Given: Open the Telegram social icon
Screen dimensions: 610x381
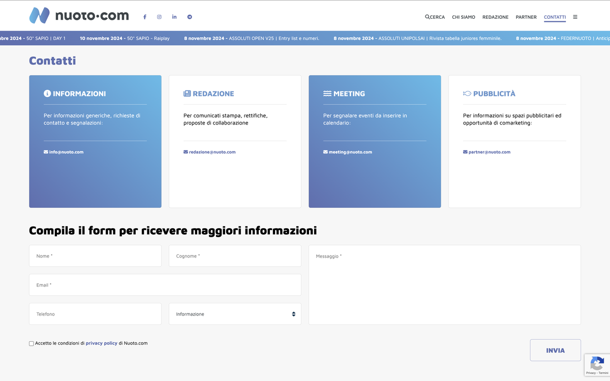Looking at the screenshot, I should point(190,17).
